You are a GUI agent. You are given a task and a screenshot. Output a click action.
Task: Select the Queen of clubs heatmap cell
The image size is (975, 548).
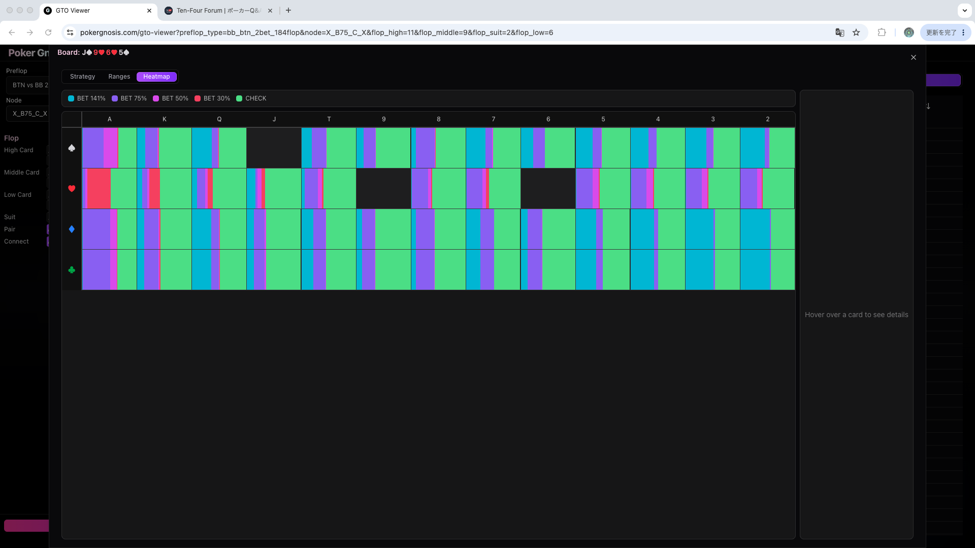pyautogui.click(x=219, y=269)
